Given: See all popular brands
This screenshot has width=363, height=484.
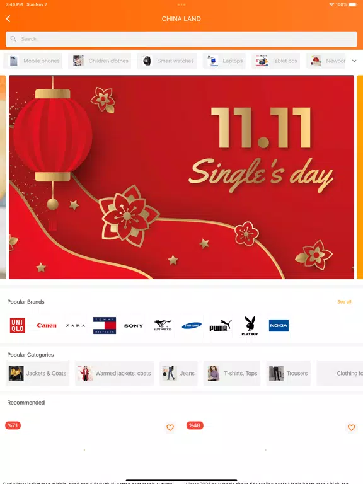Looking at the screenshot, I should pos(344,302).
